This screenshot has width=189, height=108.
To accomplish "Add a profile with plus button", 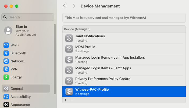I will [66, 100].
